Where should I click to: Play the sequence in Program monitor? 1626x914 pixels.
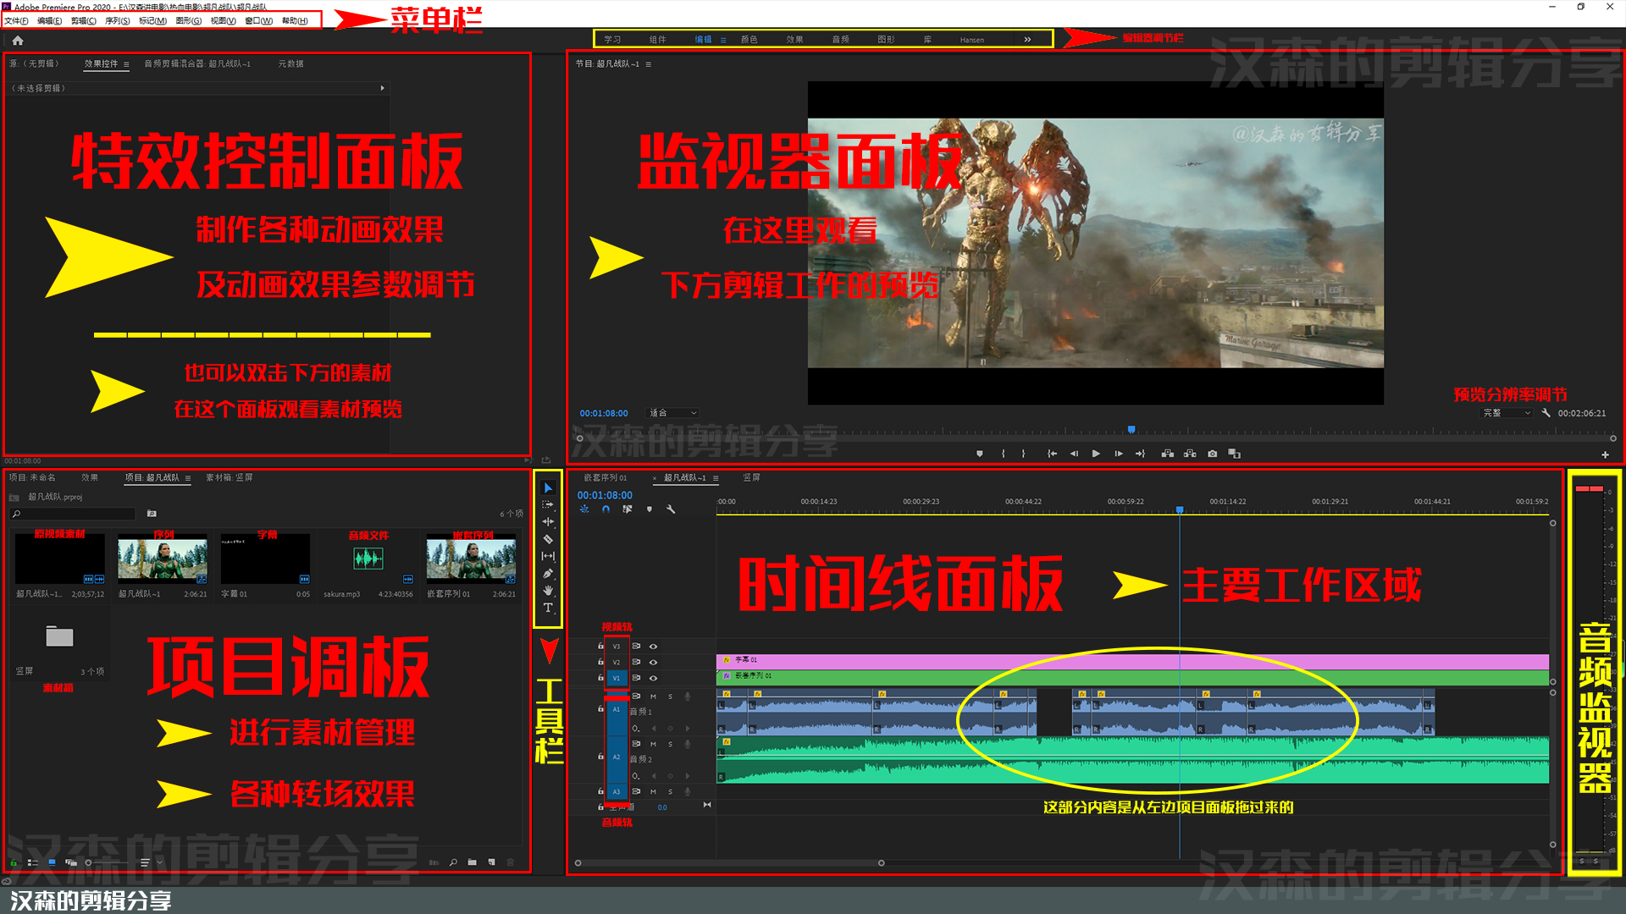pos(1096,454)
